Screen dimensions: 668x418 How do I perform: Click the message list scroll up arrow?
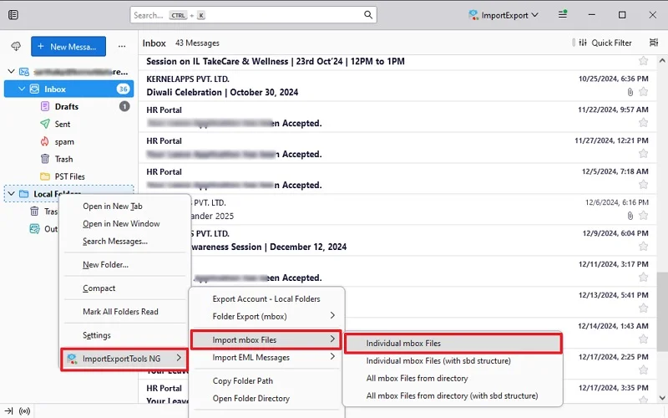(662, 61)
